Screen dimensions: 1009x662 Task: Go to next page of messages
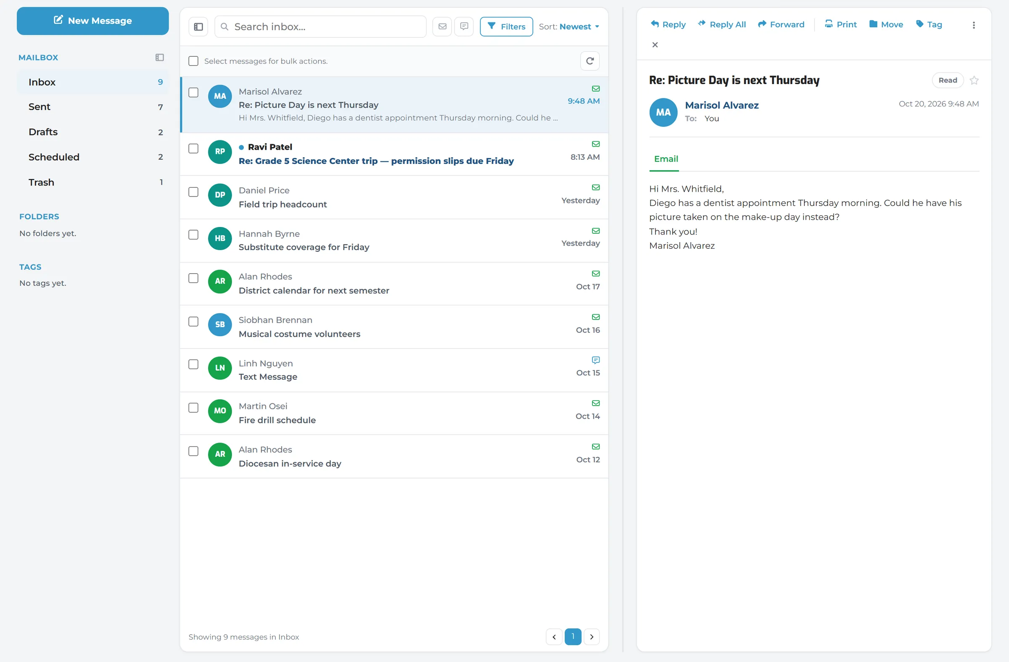[x=592, y=637]
